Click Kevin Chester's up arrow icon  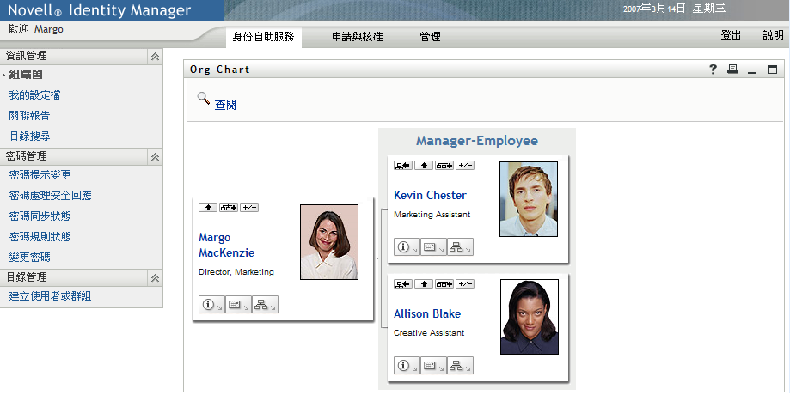(x=424, y=166)
